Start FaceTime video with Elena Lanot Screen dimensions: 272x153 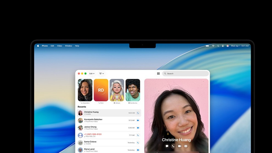click(138, 150)
